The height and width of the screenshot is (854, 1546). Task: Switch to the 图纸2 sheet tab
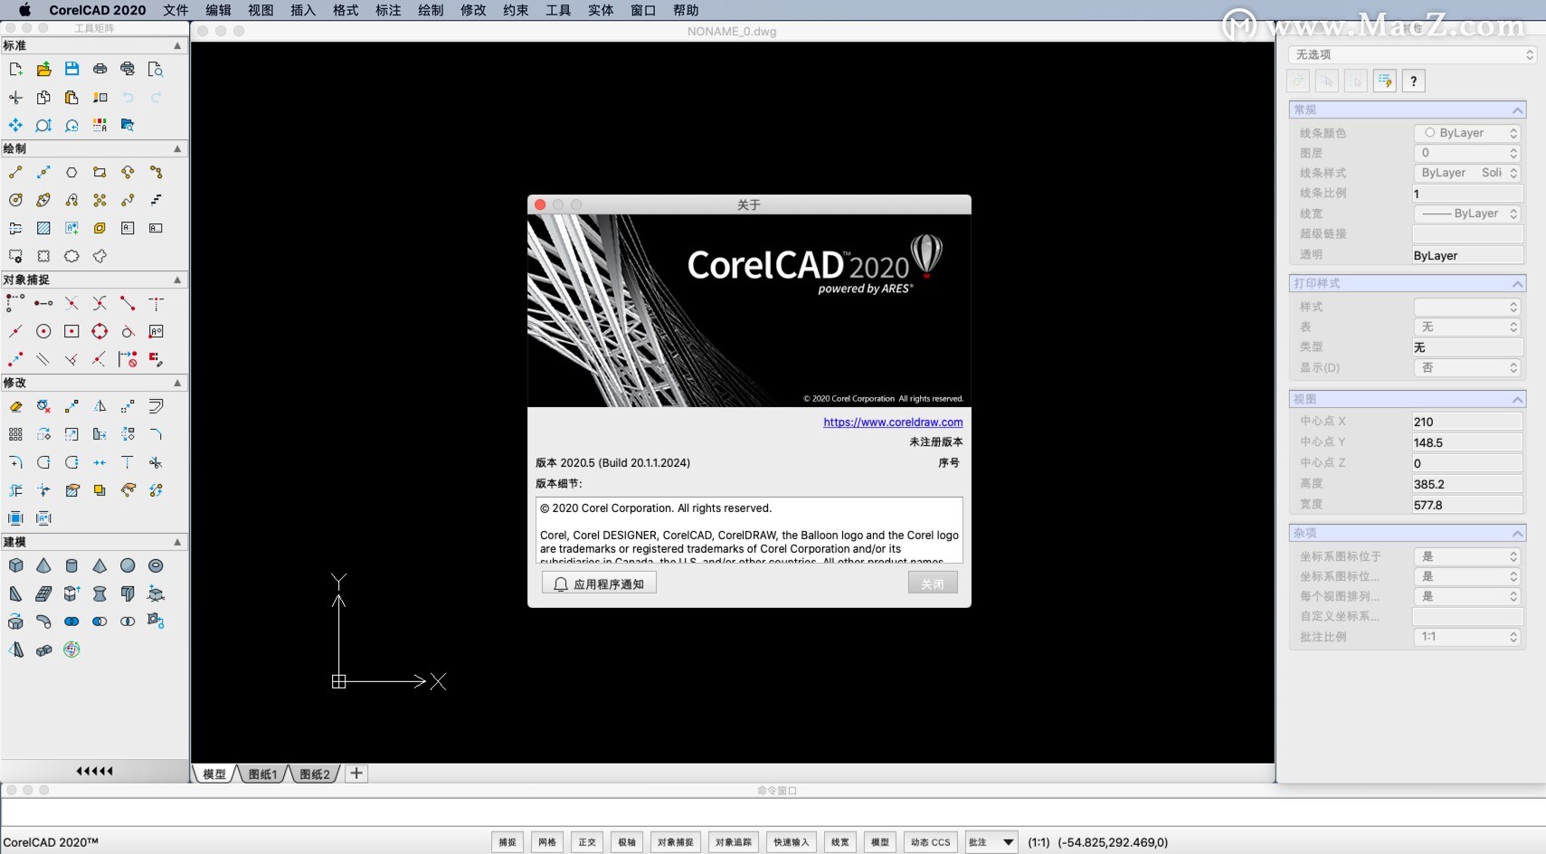(x=315, y=774)
